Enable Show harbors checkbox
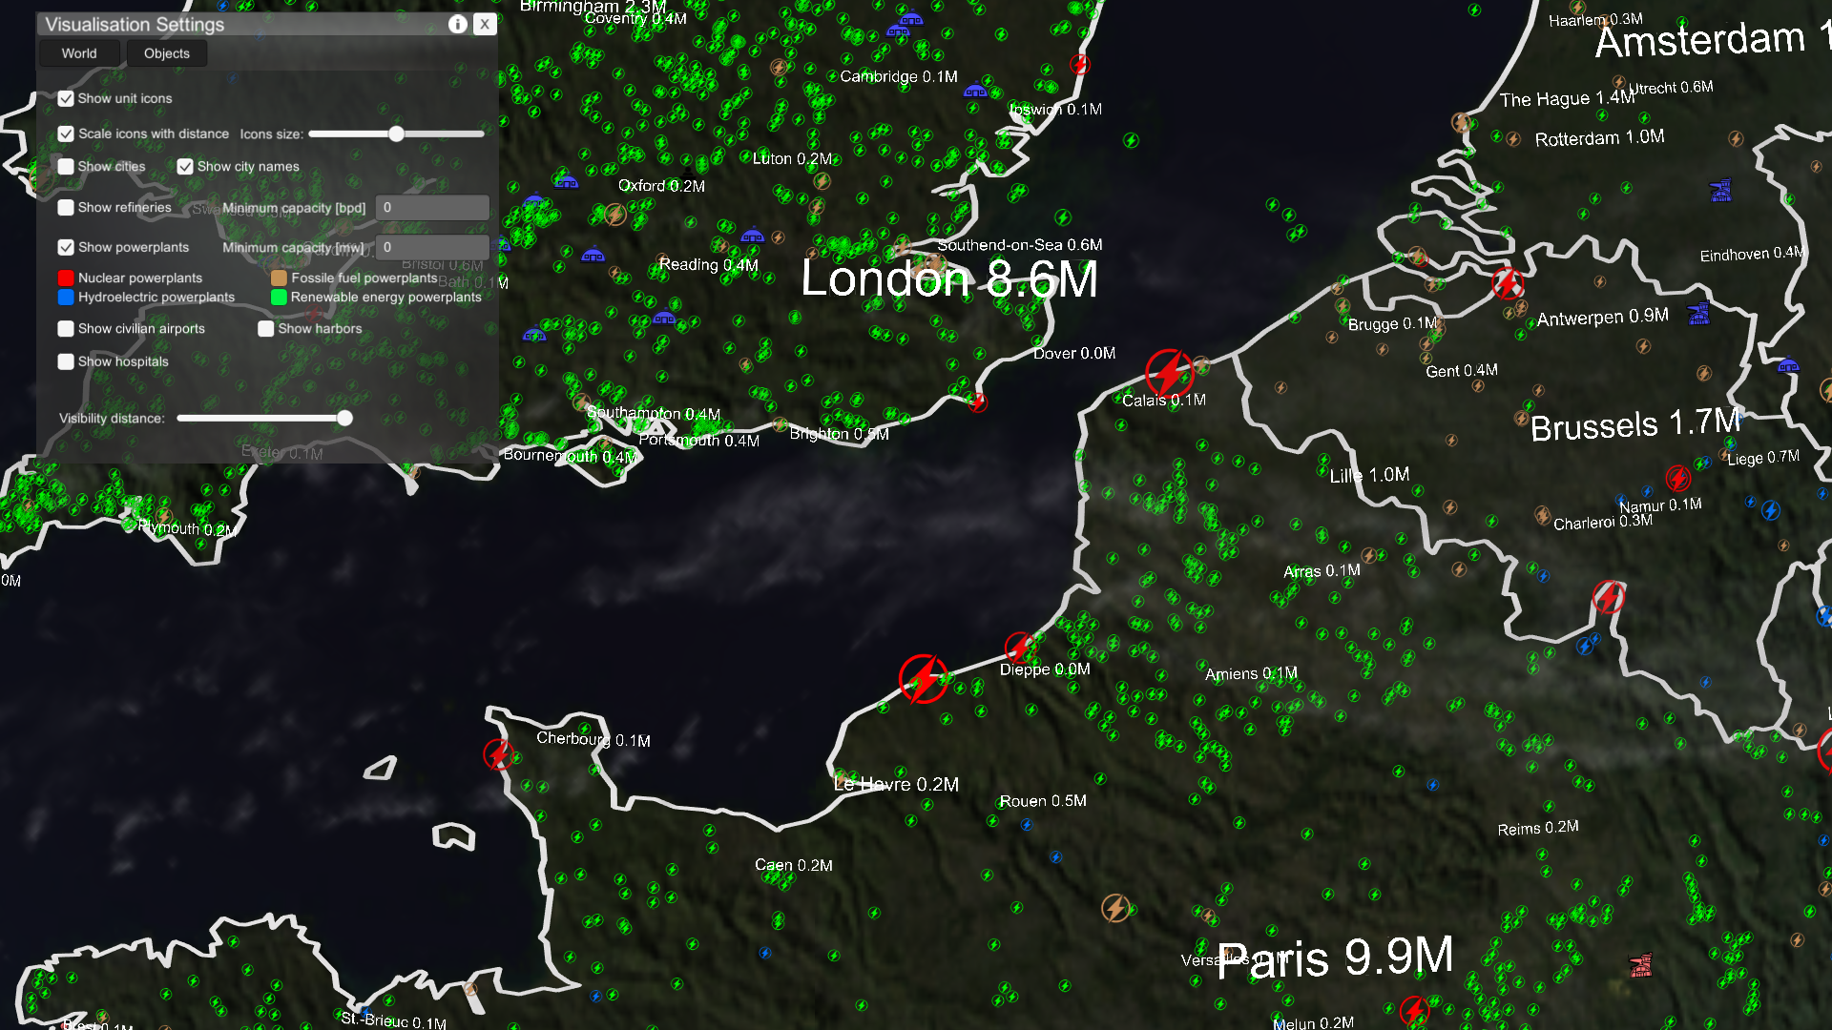The image size is (1832, 1030). [266, 328]
